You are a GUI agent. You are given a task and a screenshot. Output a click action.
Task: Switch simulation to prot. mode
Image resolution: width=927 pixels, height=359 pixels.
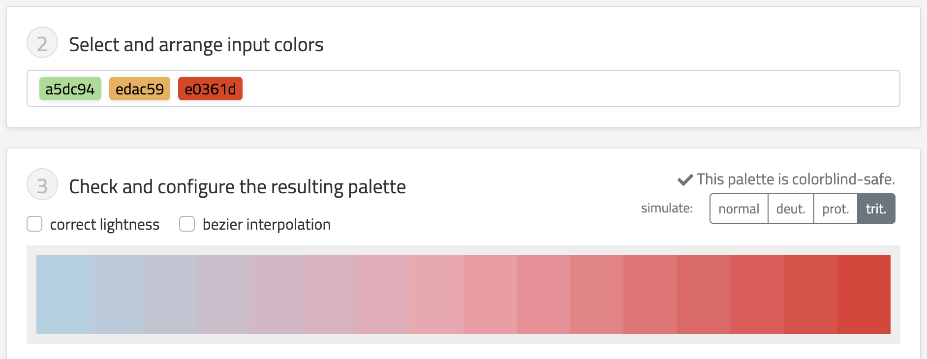[835, 209]
